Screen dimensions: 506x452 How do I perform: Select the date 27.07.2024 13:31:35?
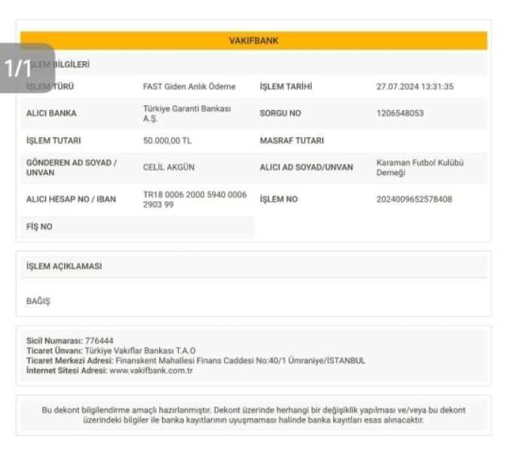[415, 87]
